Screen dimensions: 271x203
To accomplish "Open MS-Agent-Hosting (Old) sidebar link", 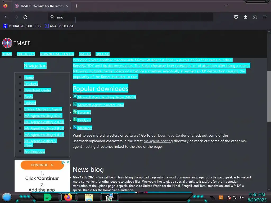I will tap(43, 116).
